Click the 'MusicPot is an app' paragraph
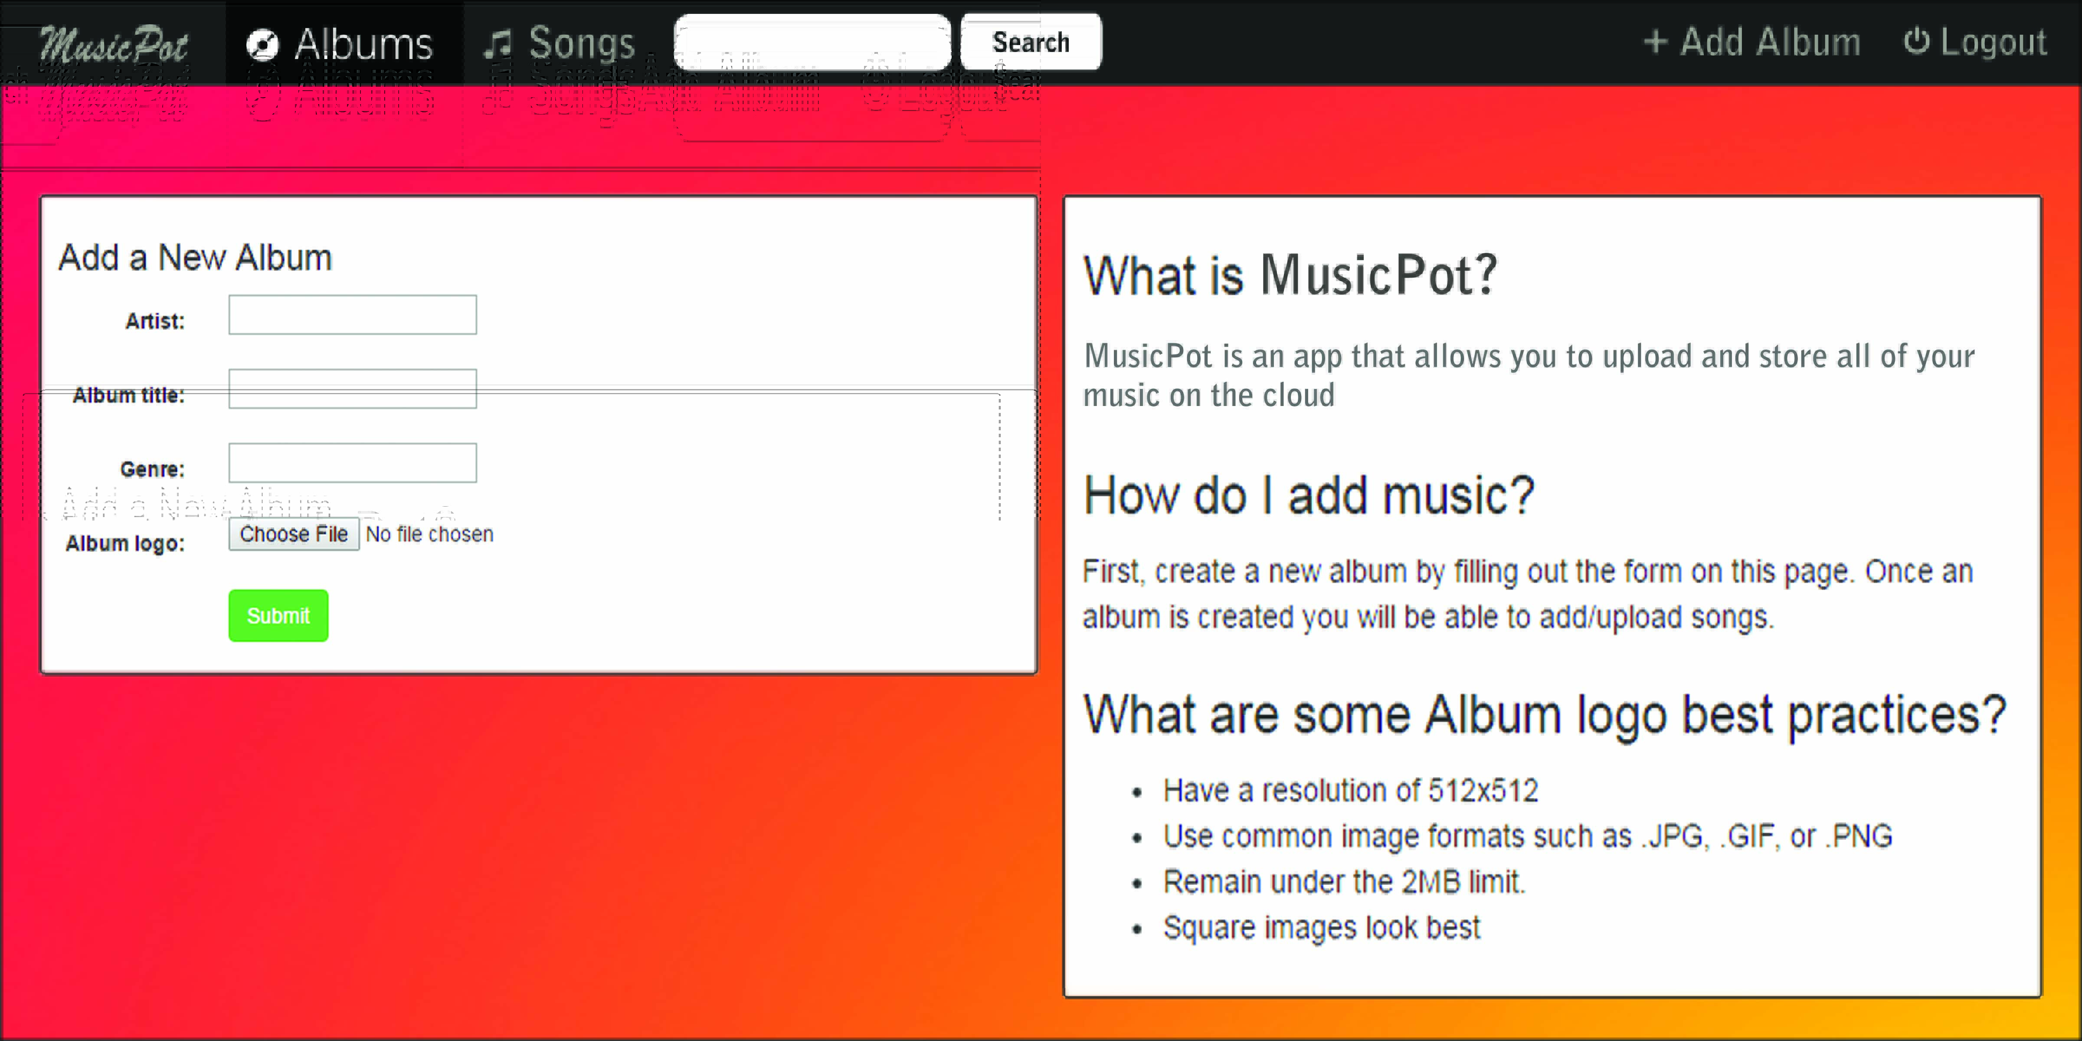Image resolution: width=2082 pixels, height=1041 pixels. [1529, 375]
